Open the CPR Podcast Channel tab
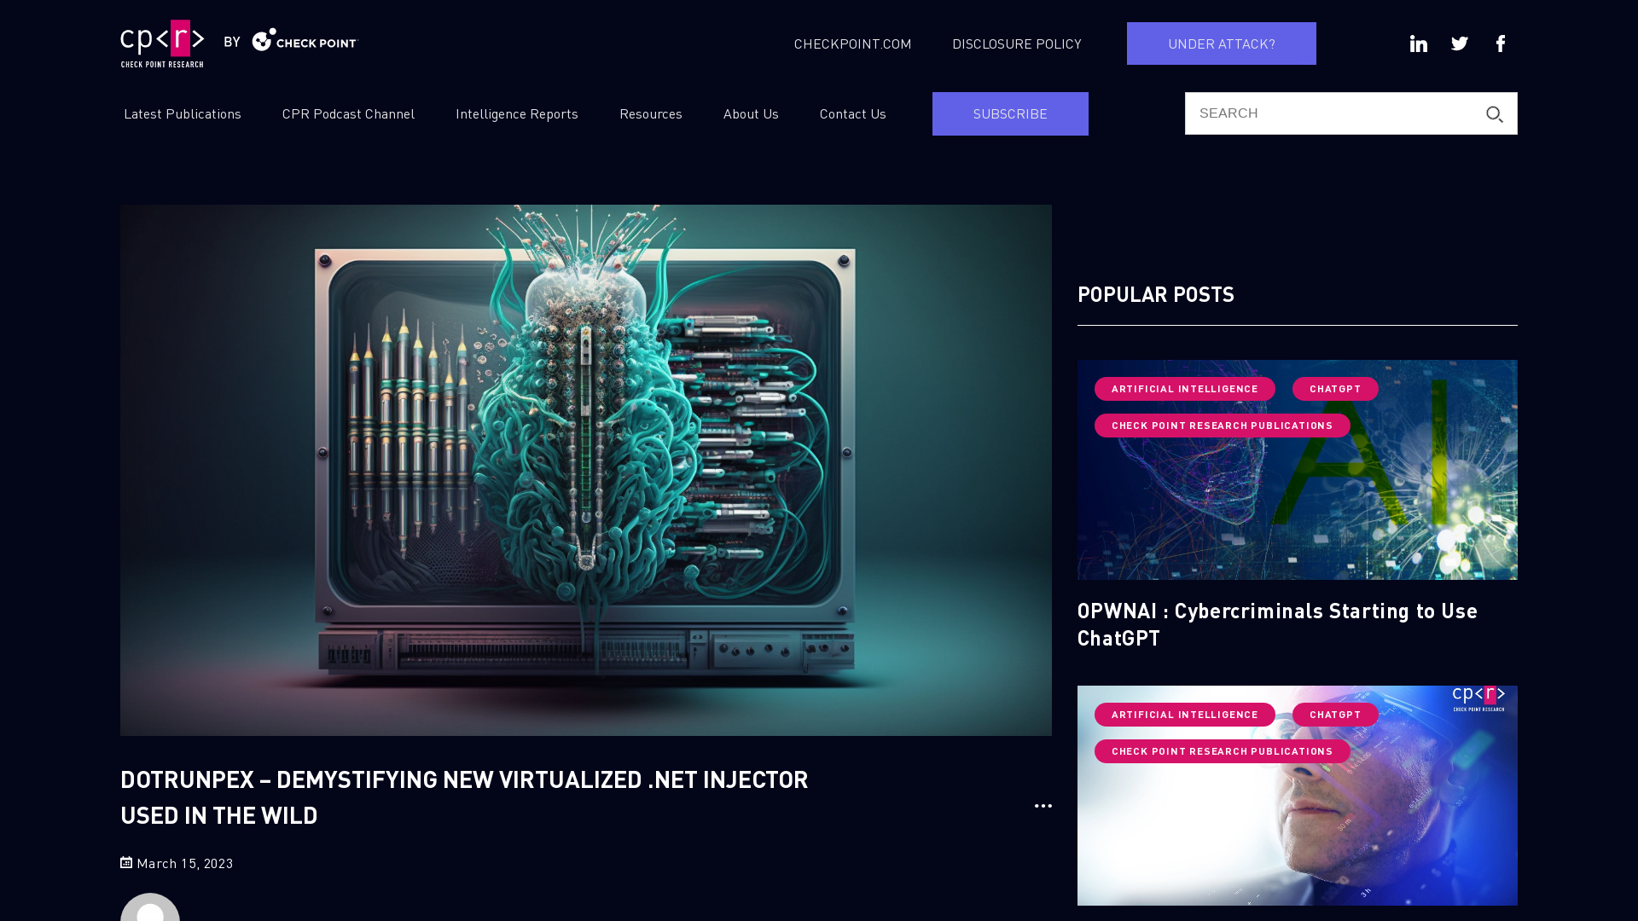Viewport: 1638px width, 921px height. point(347,113)
